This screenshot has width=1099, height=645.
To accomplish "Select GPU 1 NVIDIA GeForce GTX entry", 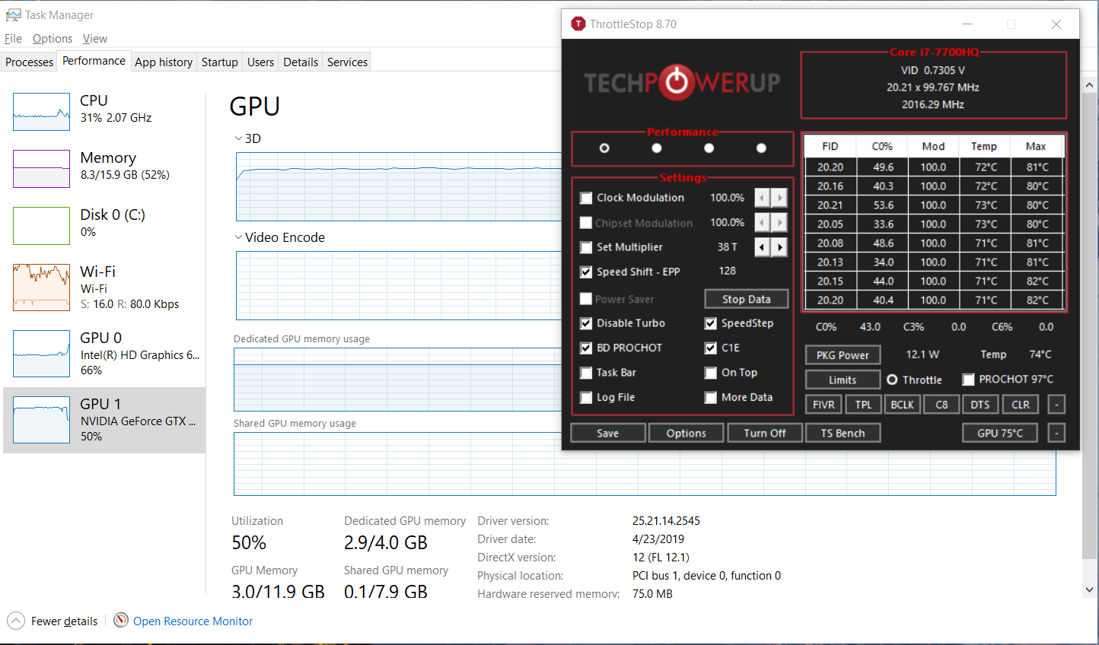I will point(104,420).
